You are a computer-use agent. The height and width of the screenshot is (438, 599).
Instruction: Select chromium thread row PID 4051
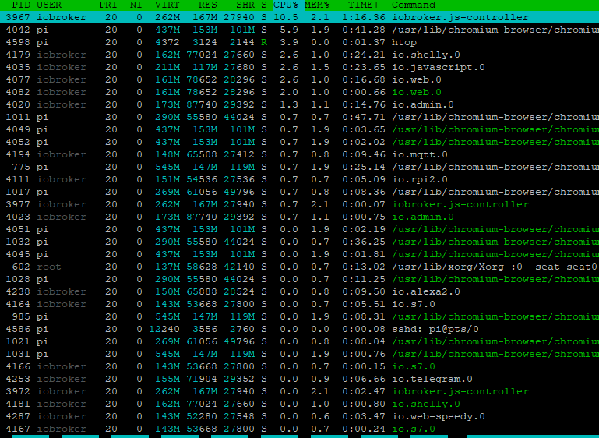coord(299,229)
